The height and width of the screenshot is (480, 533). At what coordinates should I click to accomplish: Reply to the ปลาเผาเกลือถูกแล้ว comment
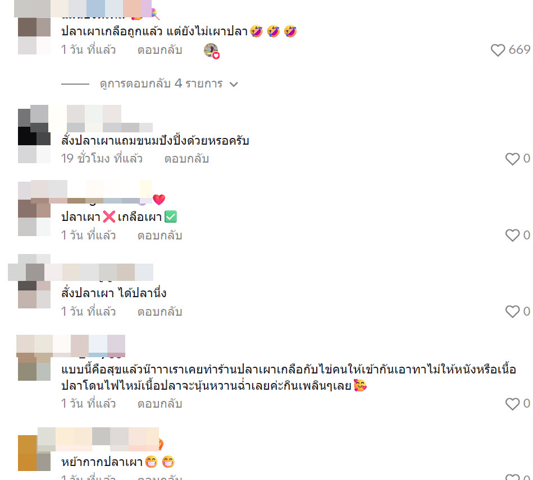pyautogui.click(x=160, y=50)
